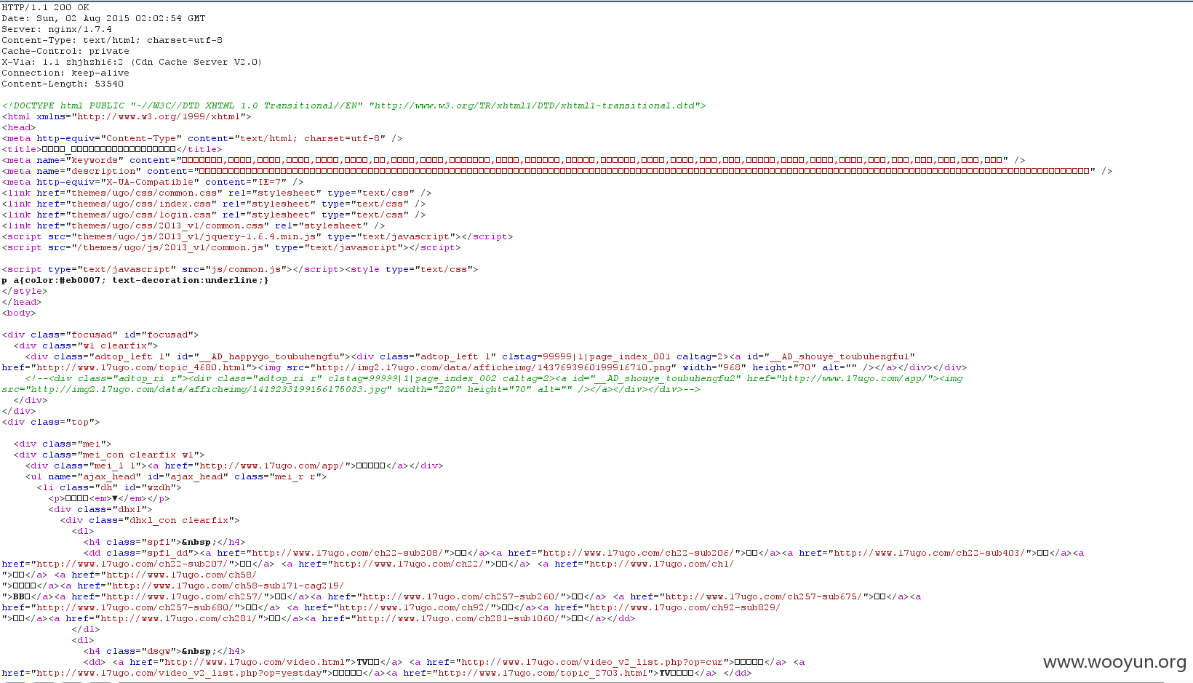Select the ch281-sub1060 href line
The image size is (1193, 683).
pyautogui.click(x=319, y=618)
